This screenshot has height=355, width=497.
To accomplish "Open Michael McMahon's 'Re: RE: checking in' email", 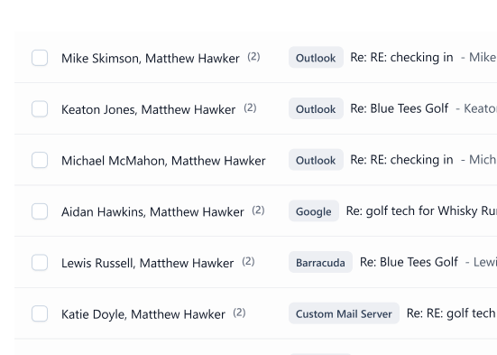I will pos(401,160).
